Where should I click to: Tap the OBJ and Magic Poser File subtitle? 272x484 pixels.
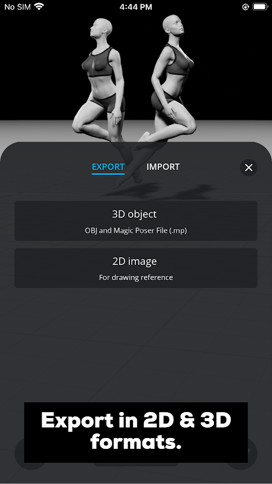tap(136, 231)
